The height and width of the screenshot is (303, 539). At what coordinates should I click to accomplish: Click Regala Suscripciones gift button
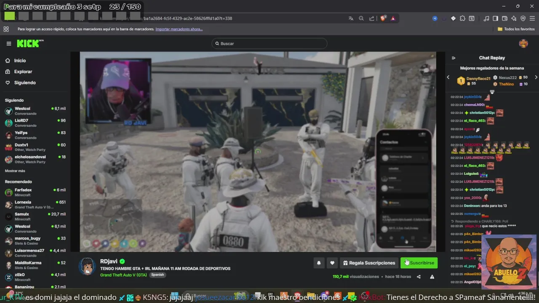[x=369, y=263]
